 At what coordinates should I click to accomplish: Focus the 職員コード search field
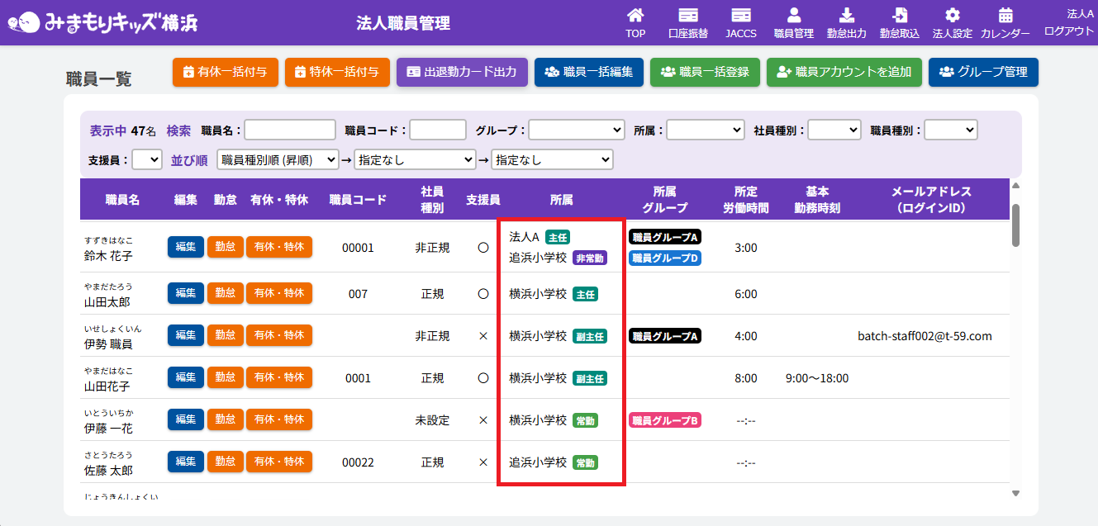(438, 130)
